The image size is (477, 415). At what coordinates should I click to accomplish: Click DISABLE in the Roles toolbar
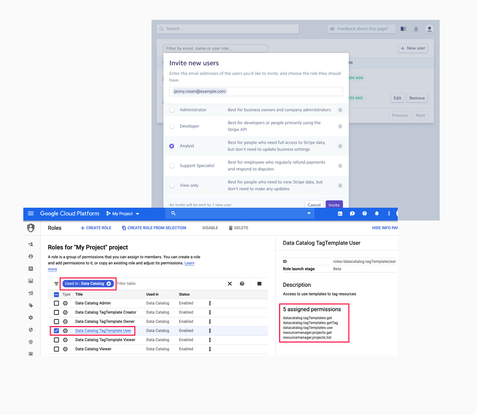[x=210, y=228]
